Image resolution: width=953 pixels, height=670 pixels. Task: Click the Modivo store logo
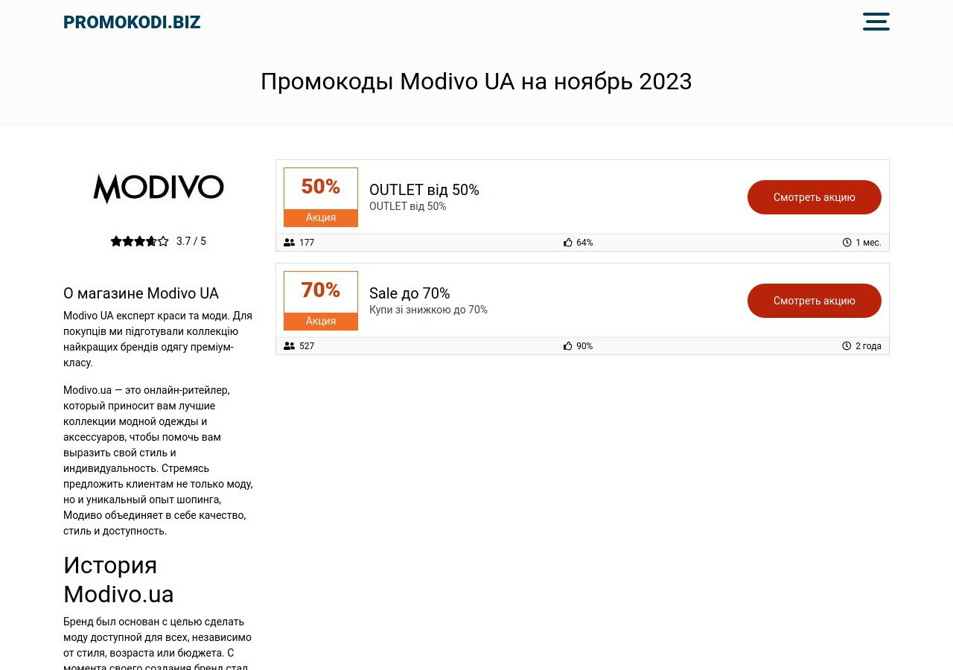coord(159,188)
